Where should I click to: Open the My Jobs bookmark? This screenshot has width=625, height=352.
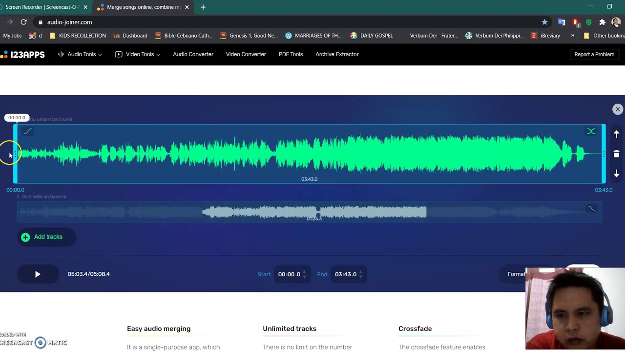[12, 36]
